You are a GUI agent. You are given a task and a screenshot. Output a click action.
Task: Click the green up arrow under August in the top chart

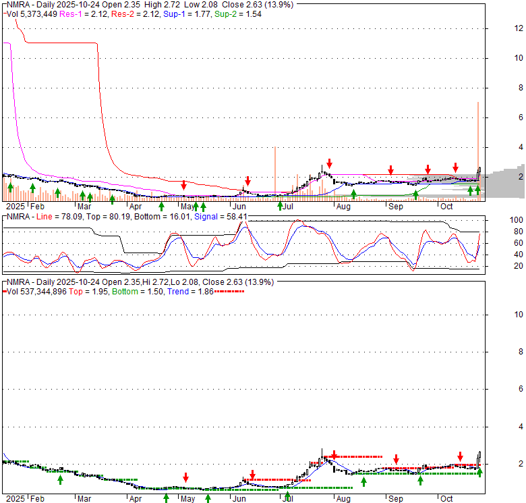click(353, 194)
